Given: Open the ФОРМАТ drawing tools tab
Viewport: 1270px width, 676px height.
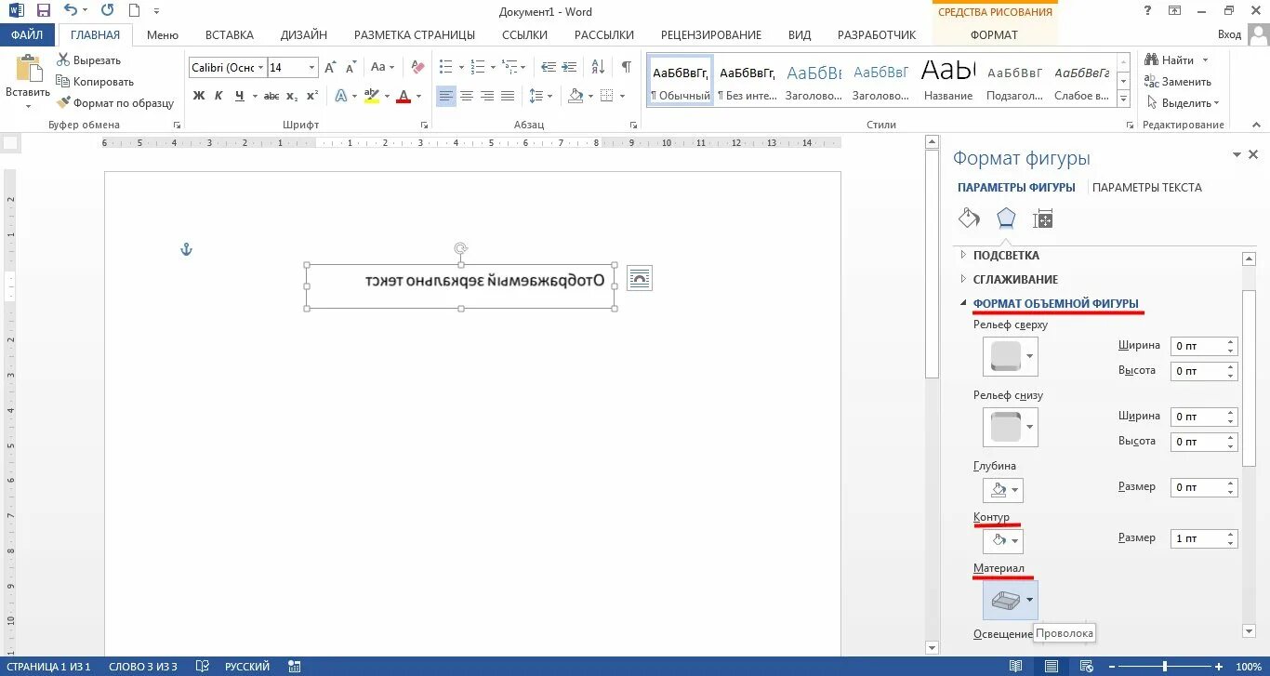Looking at the screenshot, I should click(994, 34).
